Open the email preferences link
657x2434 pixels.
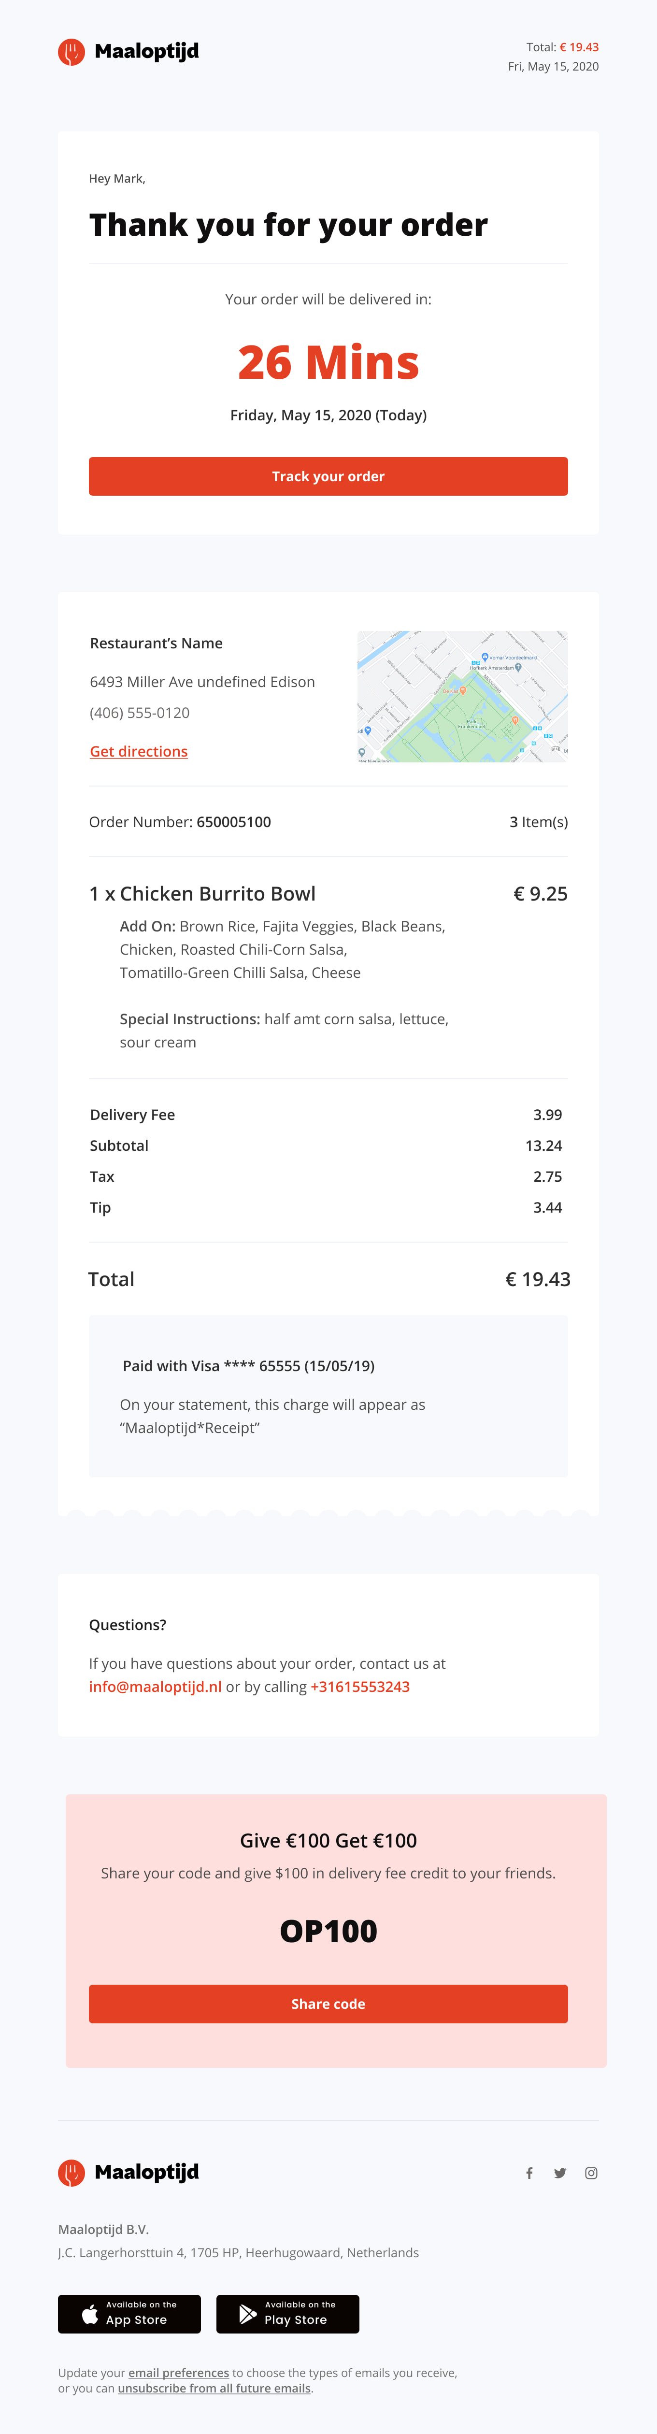click(179, 2373)
